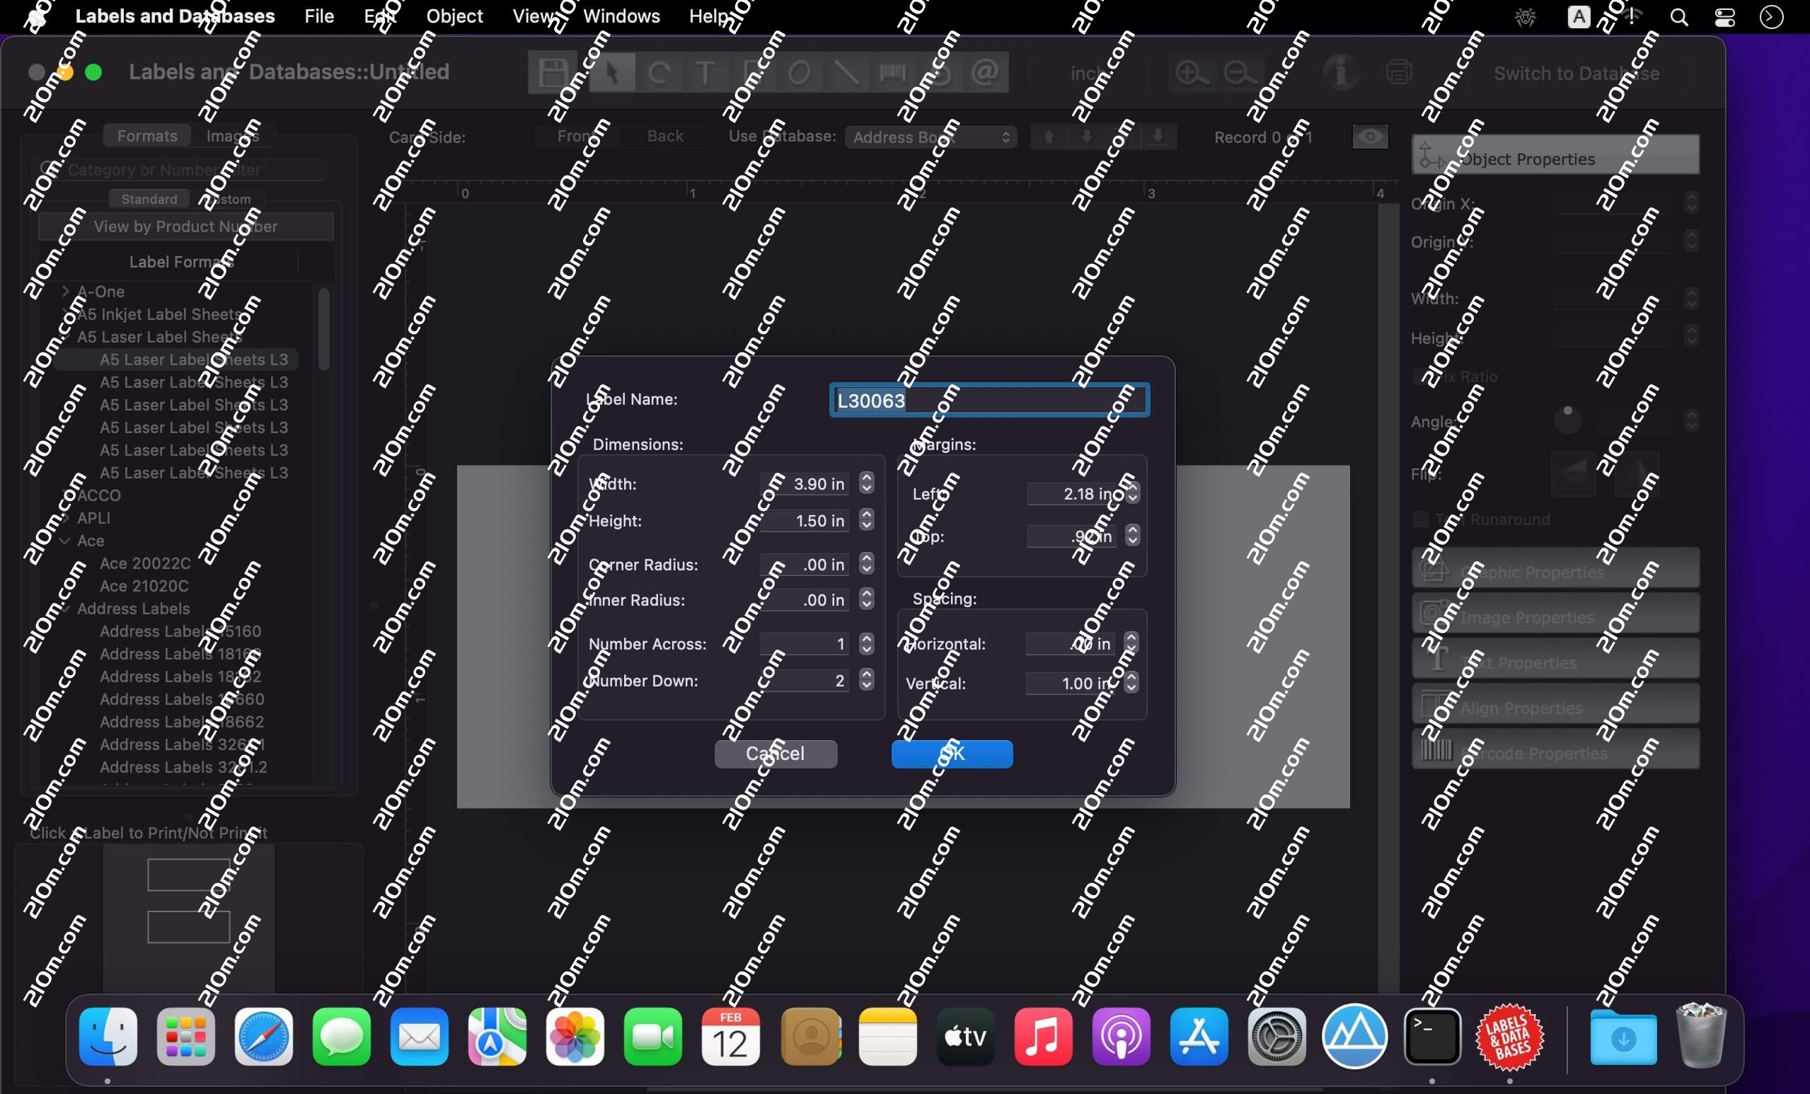Enable the Fix Ratio checkbox
This screenshot has width=1810, height=1094.
(x=1419, y=376)
